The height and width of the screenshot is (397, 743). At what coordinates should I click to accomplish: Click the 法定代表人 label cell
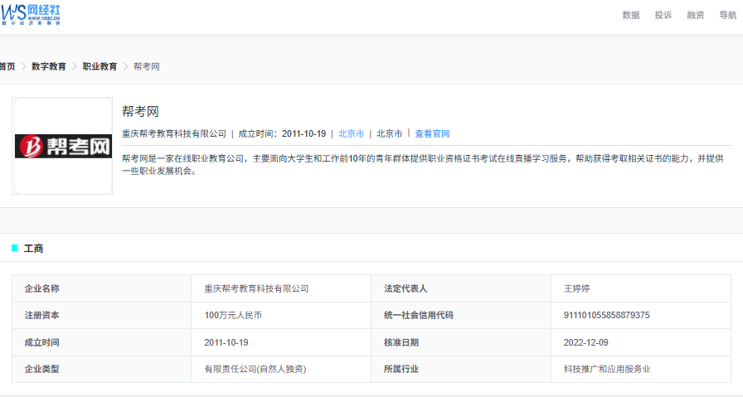[x=461, y=288]
